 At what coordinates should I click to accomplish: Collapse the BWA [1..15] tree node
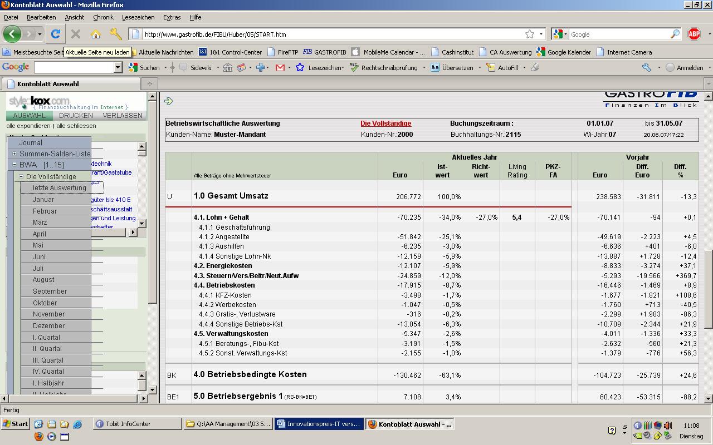point(14,165)
